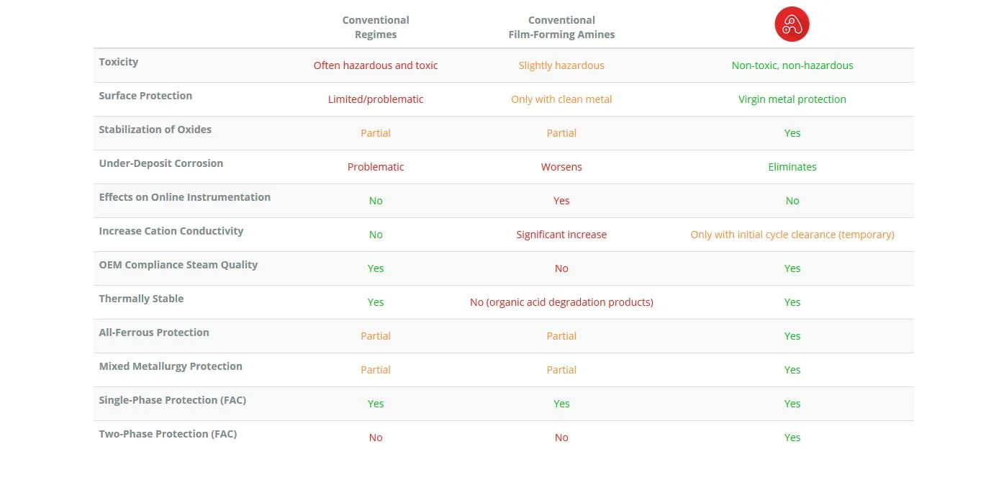Click the red circular logo icon
Screen dimensions: 991x480
click(x=792, y=25)
